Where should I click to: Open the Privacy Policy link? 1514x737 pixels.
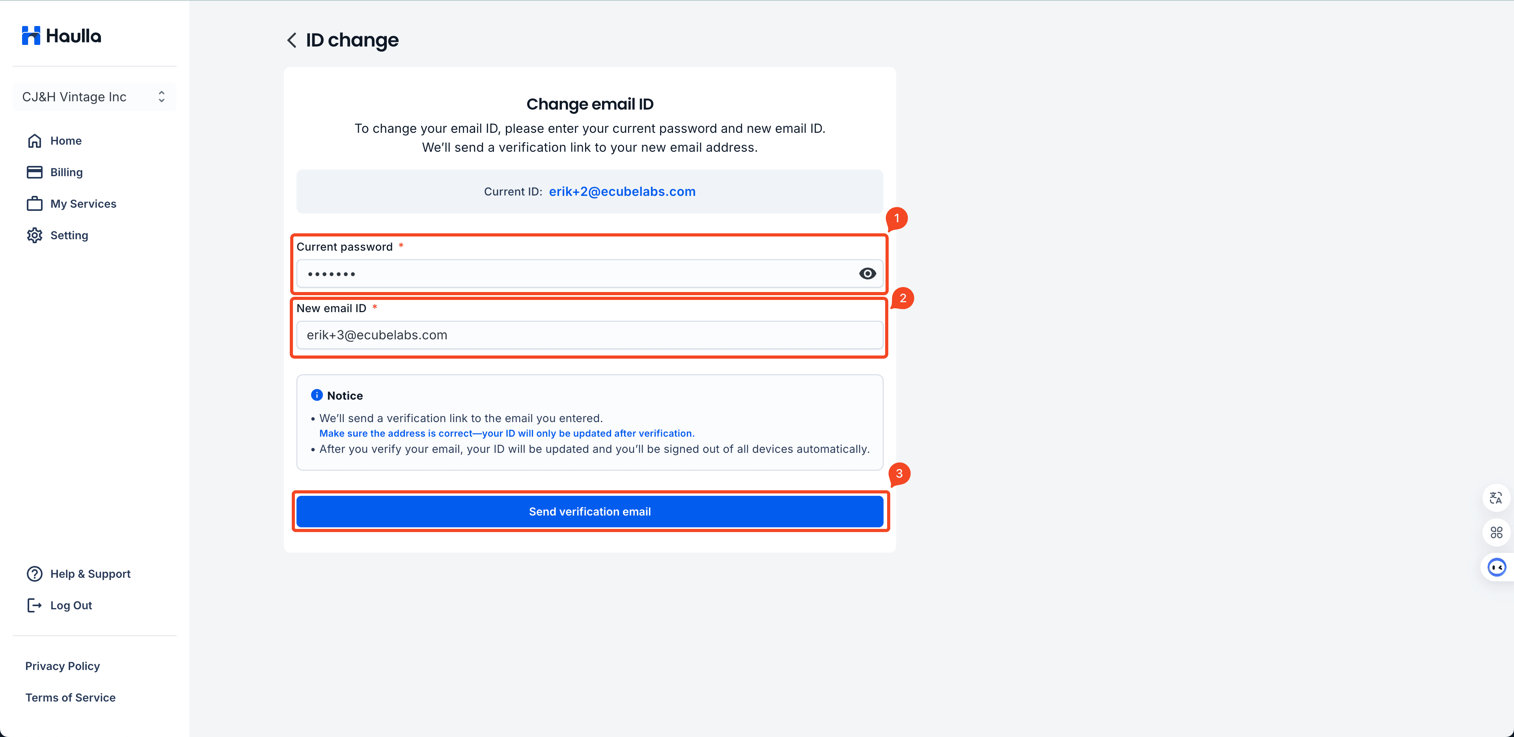pyautogui.click(x=62, y=666)
